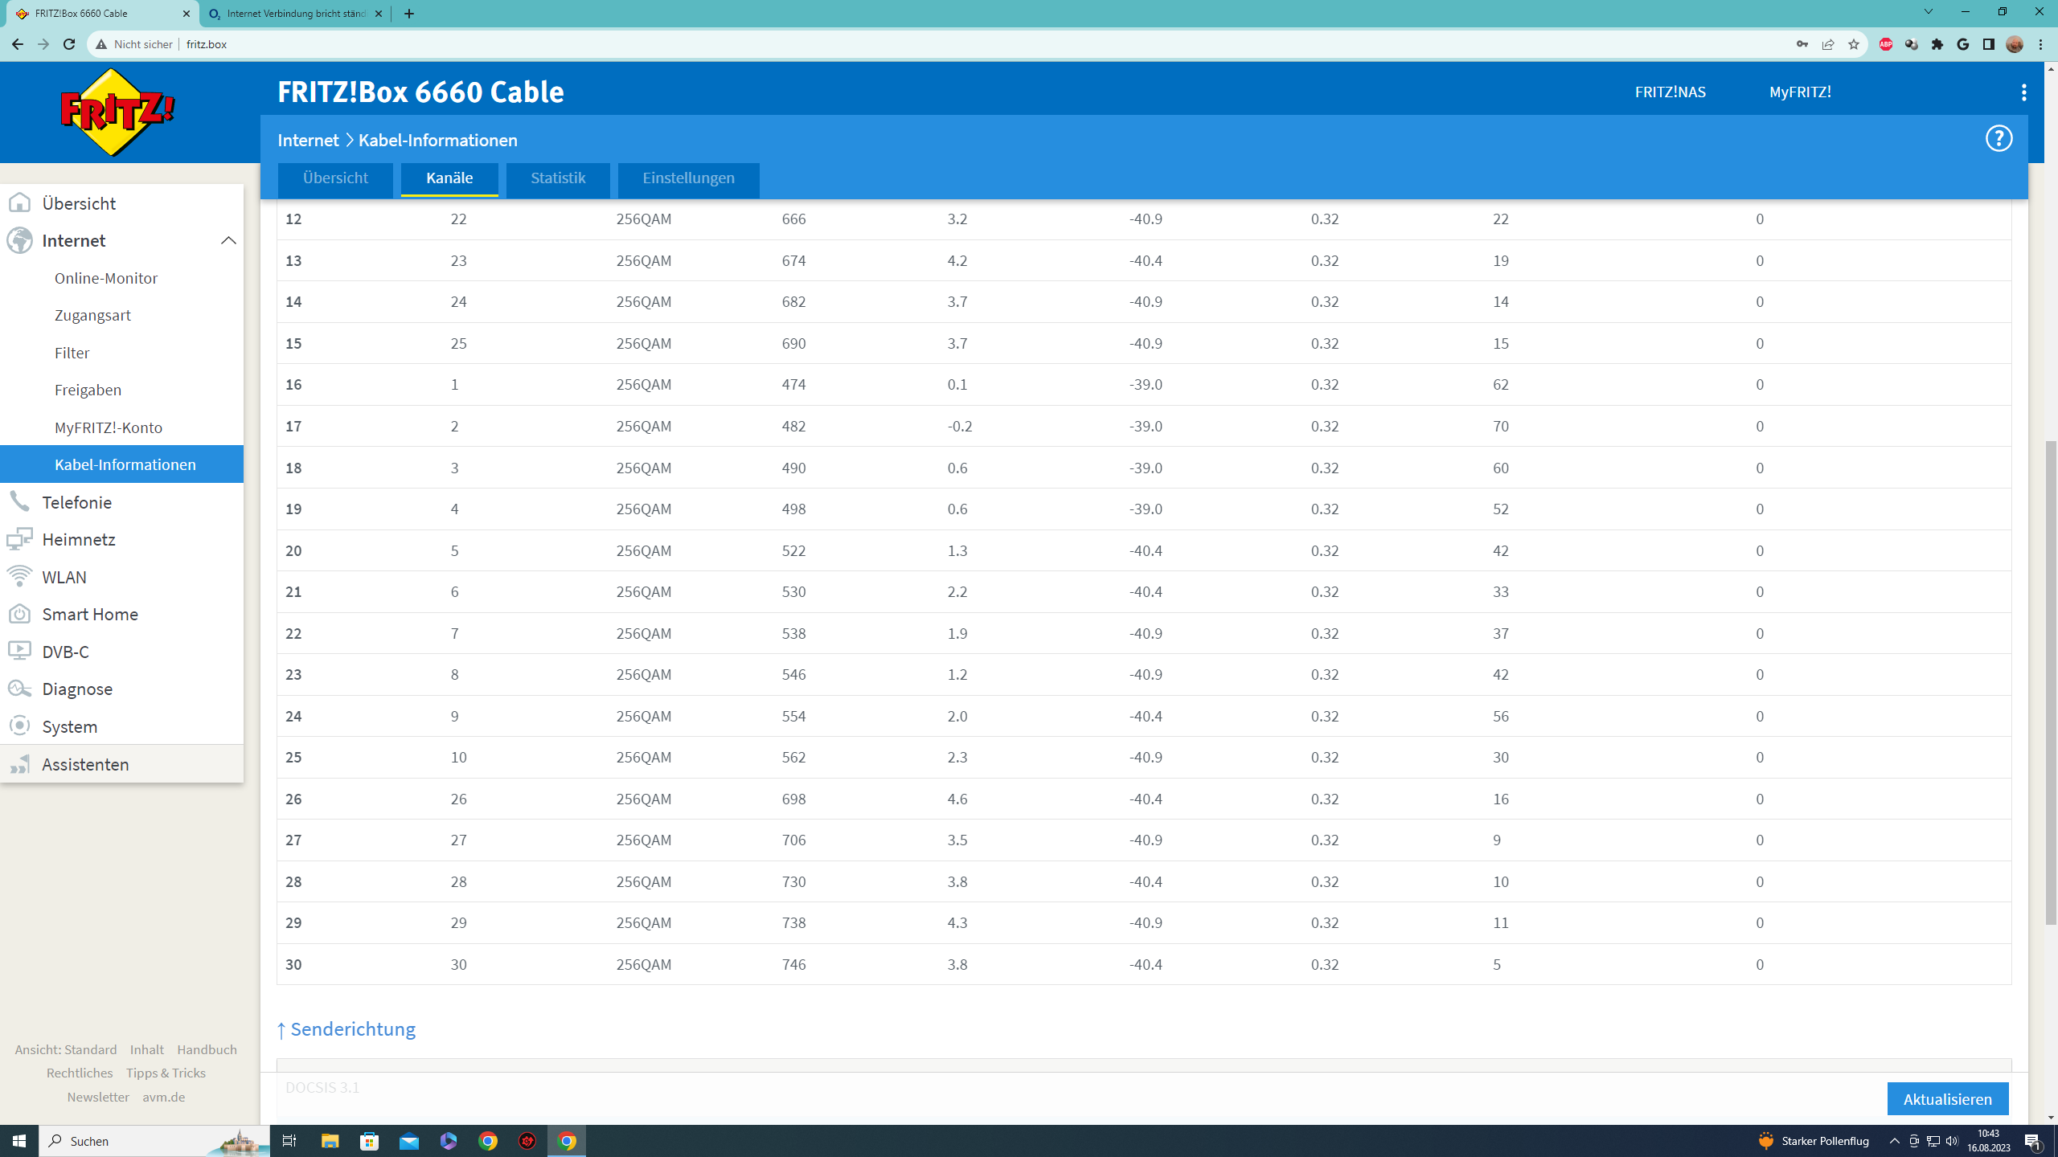Click the Internet globe icon
Image resolution: width=2058 pixels, height=1157 pixels.
[x=19, y=240]
